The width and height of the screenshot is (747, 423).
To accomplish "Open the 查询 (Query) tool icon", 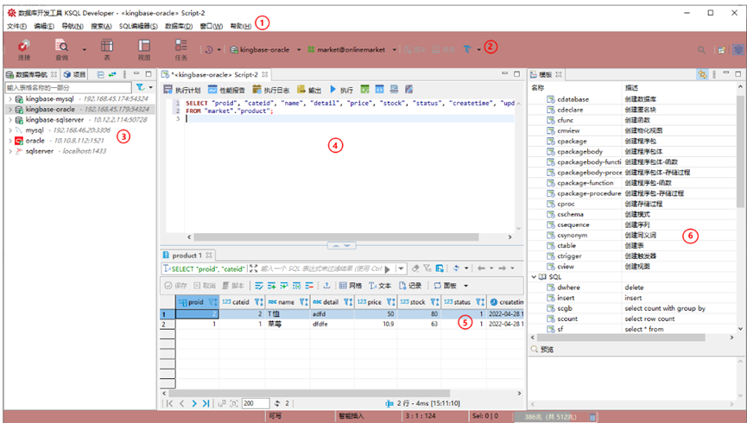I will [x=62, y=48].
